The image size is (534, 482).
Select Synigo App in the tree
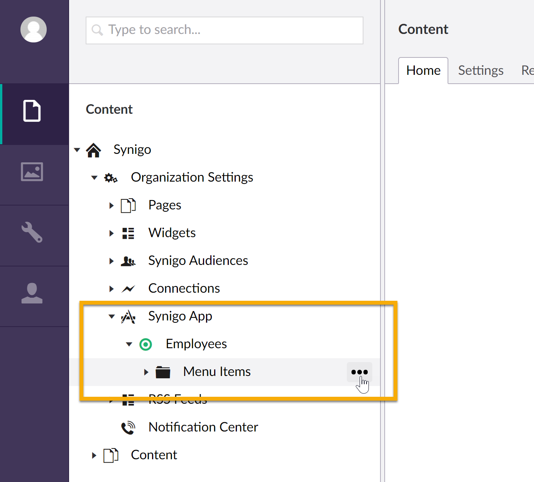coord(180,317)
